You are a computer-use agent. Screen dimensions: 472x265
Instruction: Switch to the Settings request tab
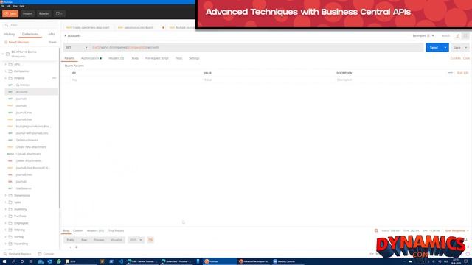pos(194,58)
